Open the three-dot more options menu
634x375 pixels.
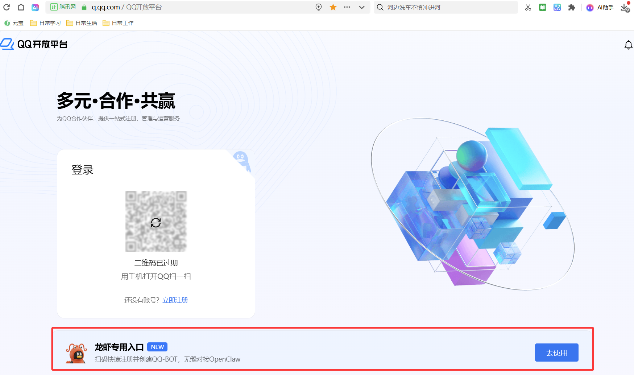coord(347,7)
